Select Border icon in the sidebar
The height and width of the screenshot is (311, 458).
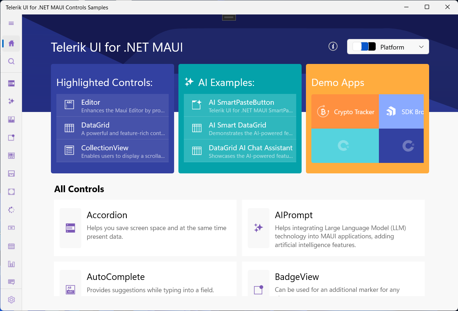click(11, 192)
